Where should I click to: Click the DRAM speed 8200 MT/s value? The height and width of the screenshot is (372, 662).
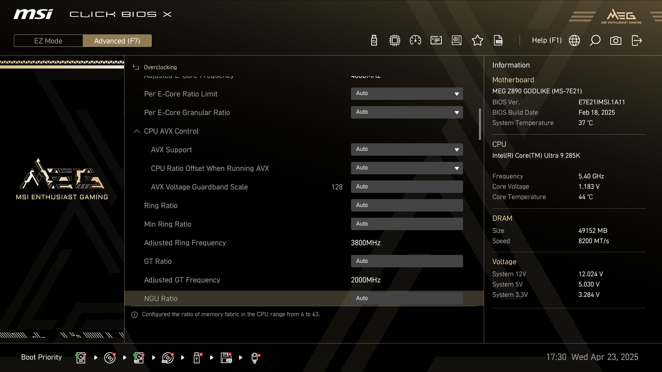593,241
